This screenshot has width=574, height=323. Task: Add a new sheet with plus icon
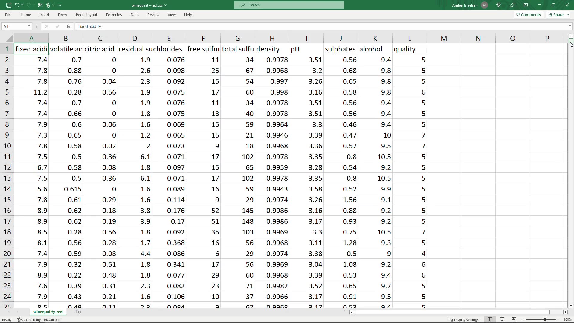78,312
